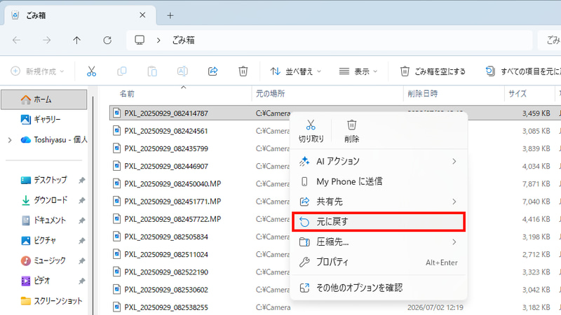Unpin デスクトップ using its pin icon
The image size is (561, 315).
[x=81, y=181]
